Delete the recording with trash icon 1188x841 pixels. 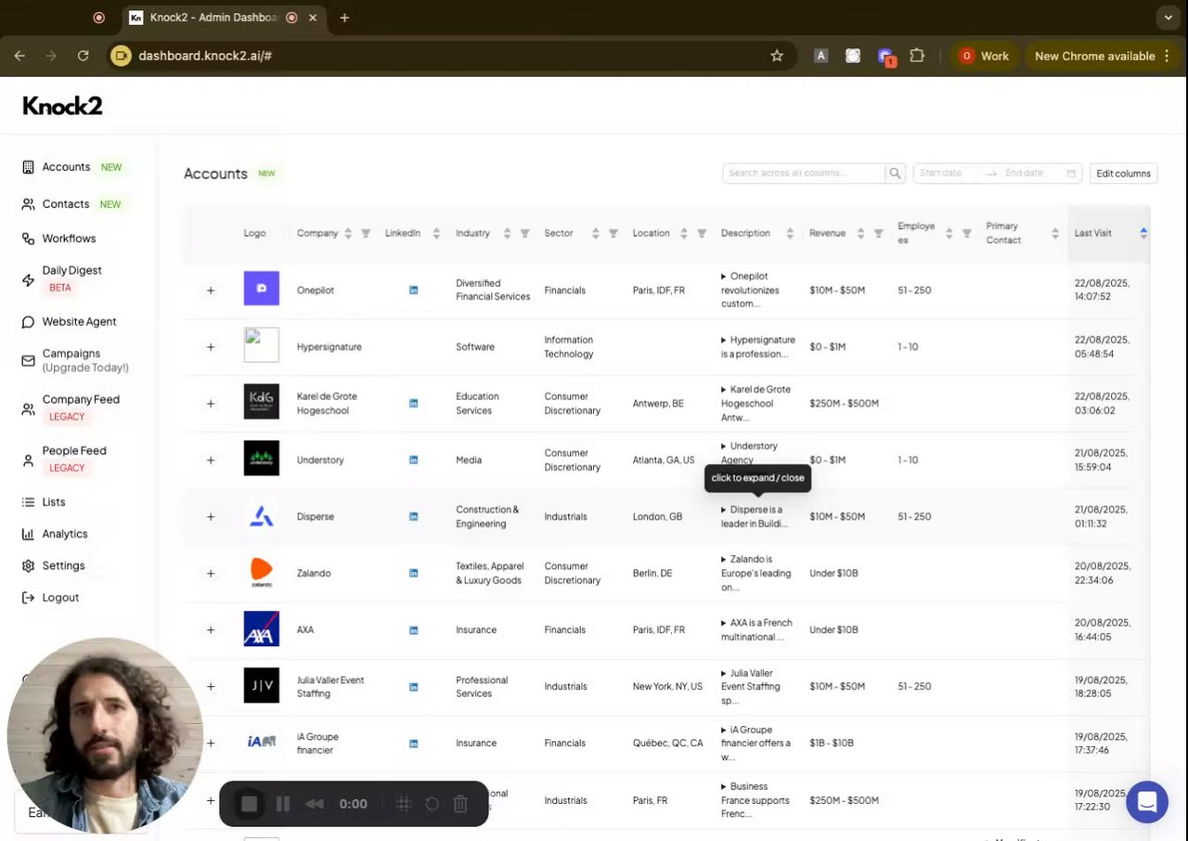point(460,804)
